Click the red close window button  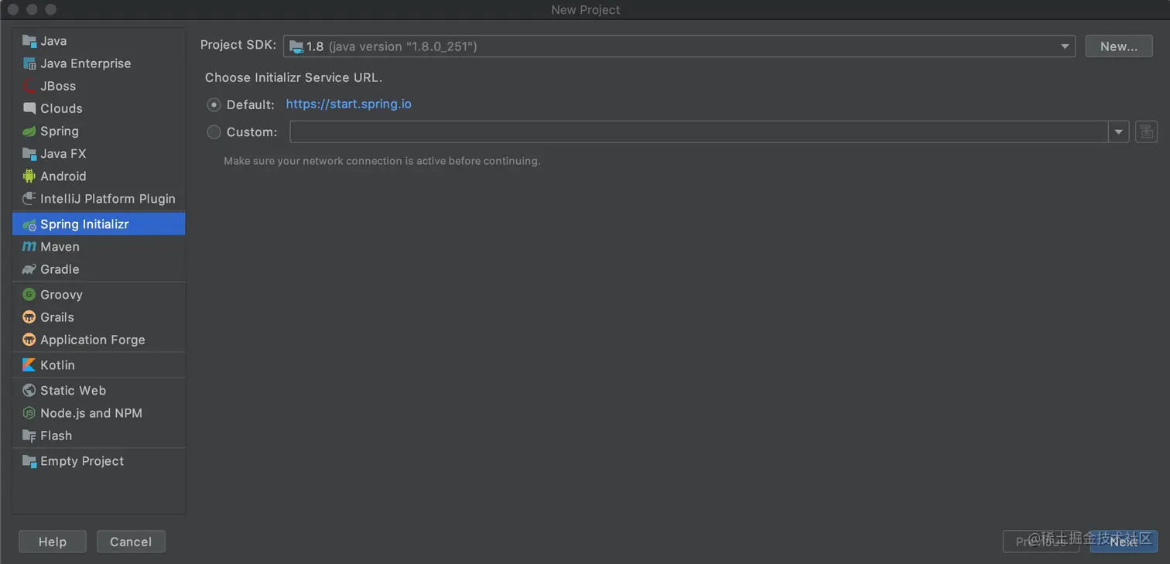tap(13, 9)
